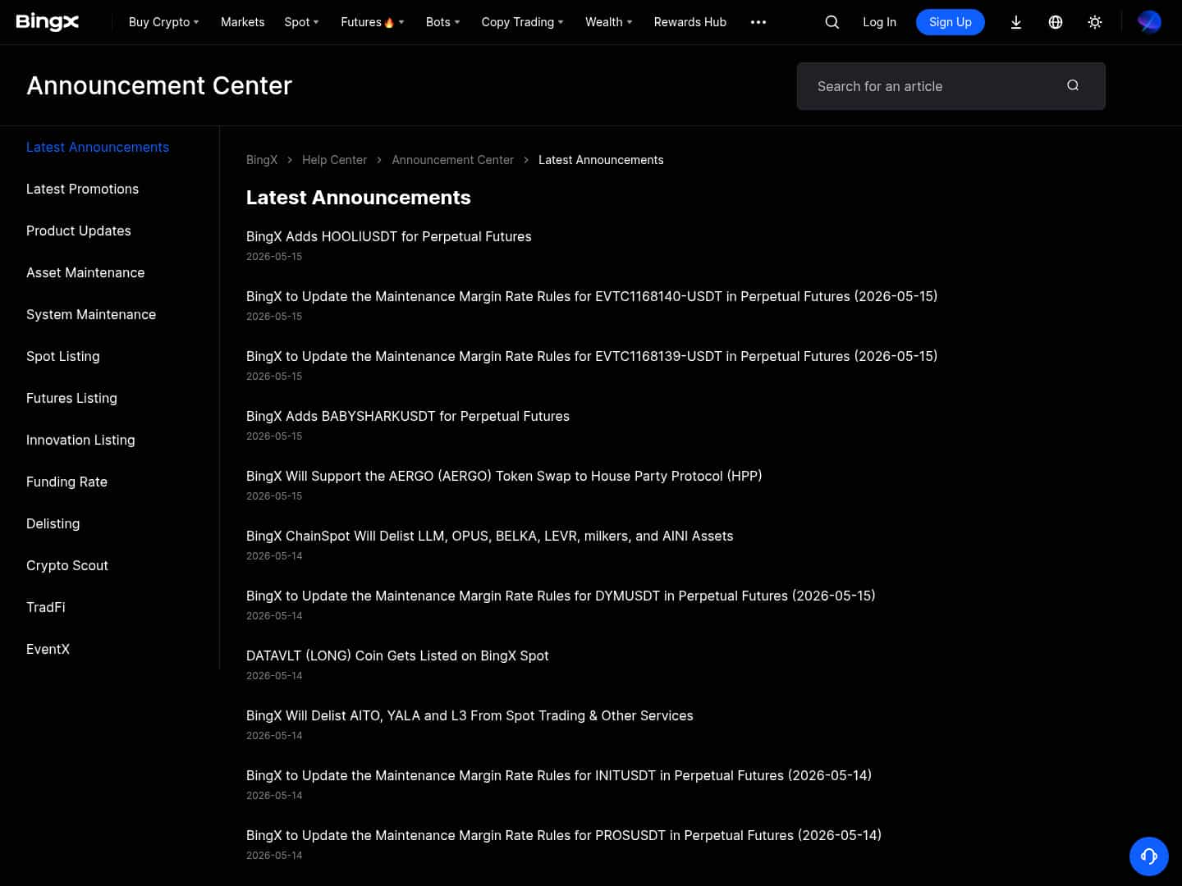Click the Announcement Center page title
Screen dimensions: 1182x886
click(159, 85)
